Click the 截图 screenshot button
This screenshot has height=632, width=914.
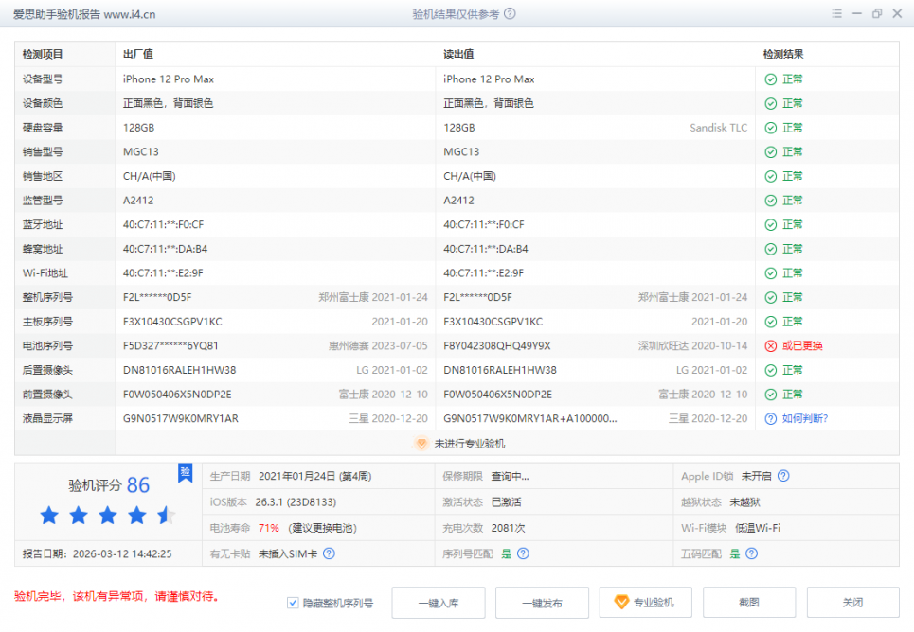(749, 603)
